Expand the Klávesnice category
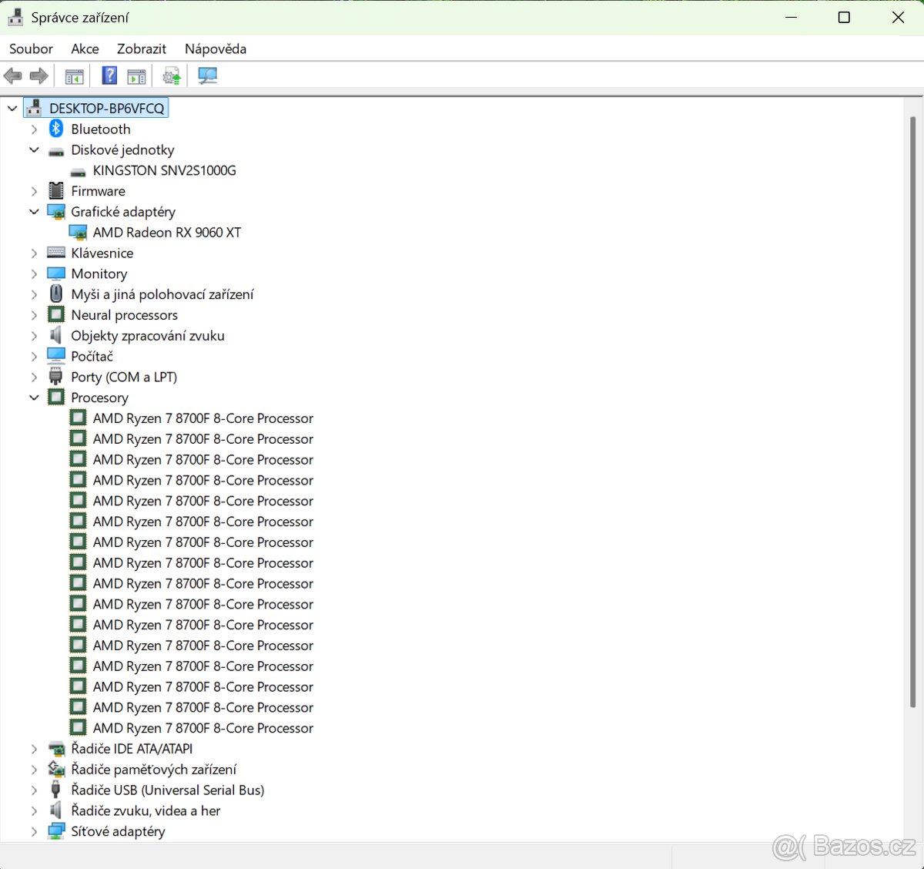The height and width of the screenshot is (869, 924). [34, 253]
